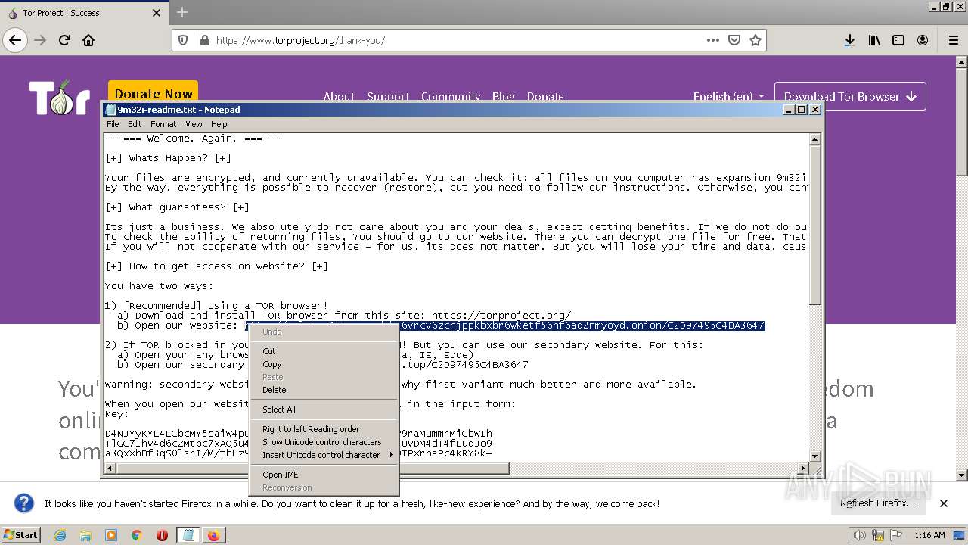Open Opera from the taskbar

coord(162,535)
